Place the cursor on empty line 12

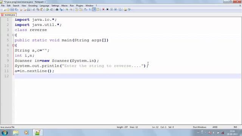(128, 76)
